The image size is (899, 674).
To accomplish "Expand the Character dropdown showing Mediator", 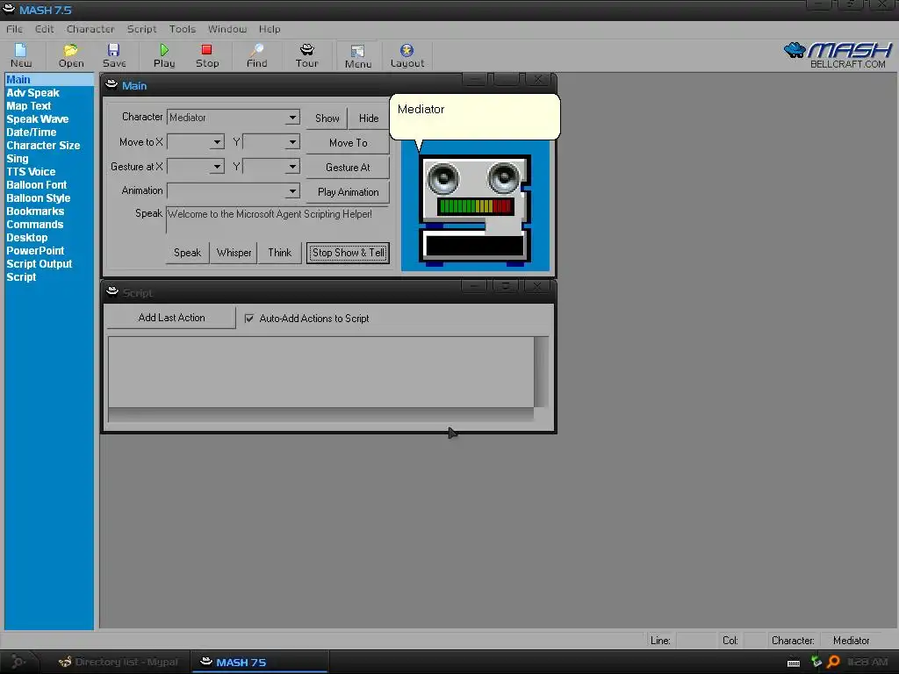I will coord(292,118).
